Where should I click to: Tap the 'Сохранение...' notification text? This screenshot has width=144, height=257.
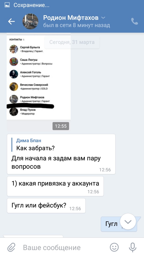[x=31, y=5]
